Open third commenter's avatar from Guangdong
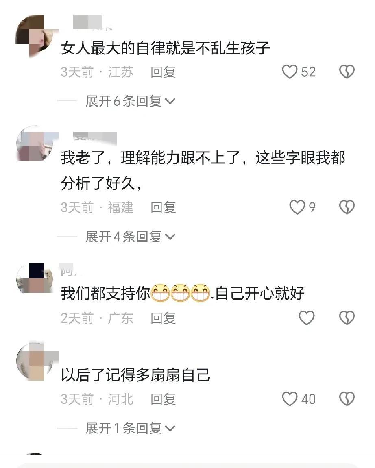Viewport: 375px width, 468px height. pos(35,279)
